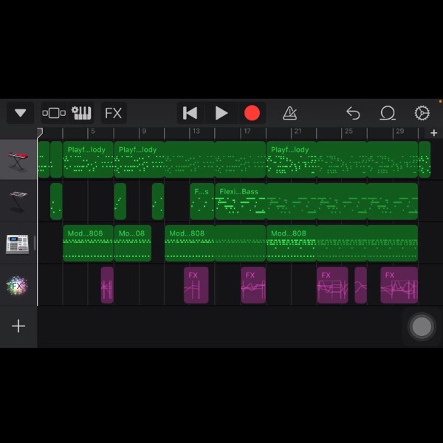The height and width of the screenshot is (443, 443).
Task: Select the colorful FX track header
Action: 18,285
